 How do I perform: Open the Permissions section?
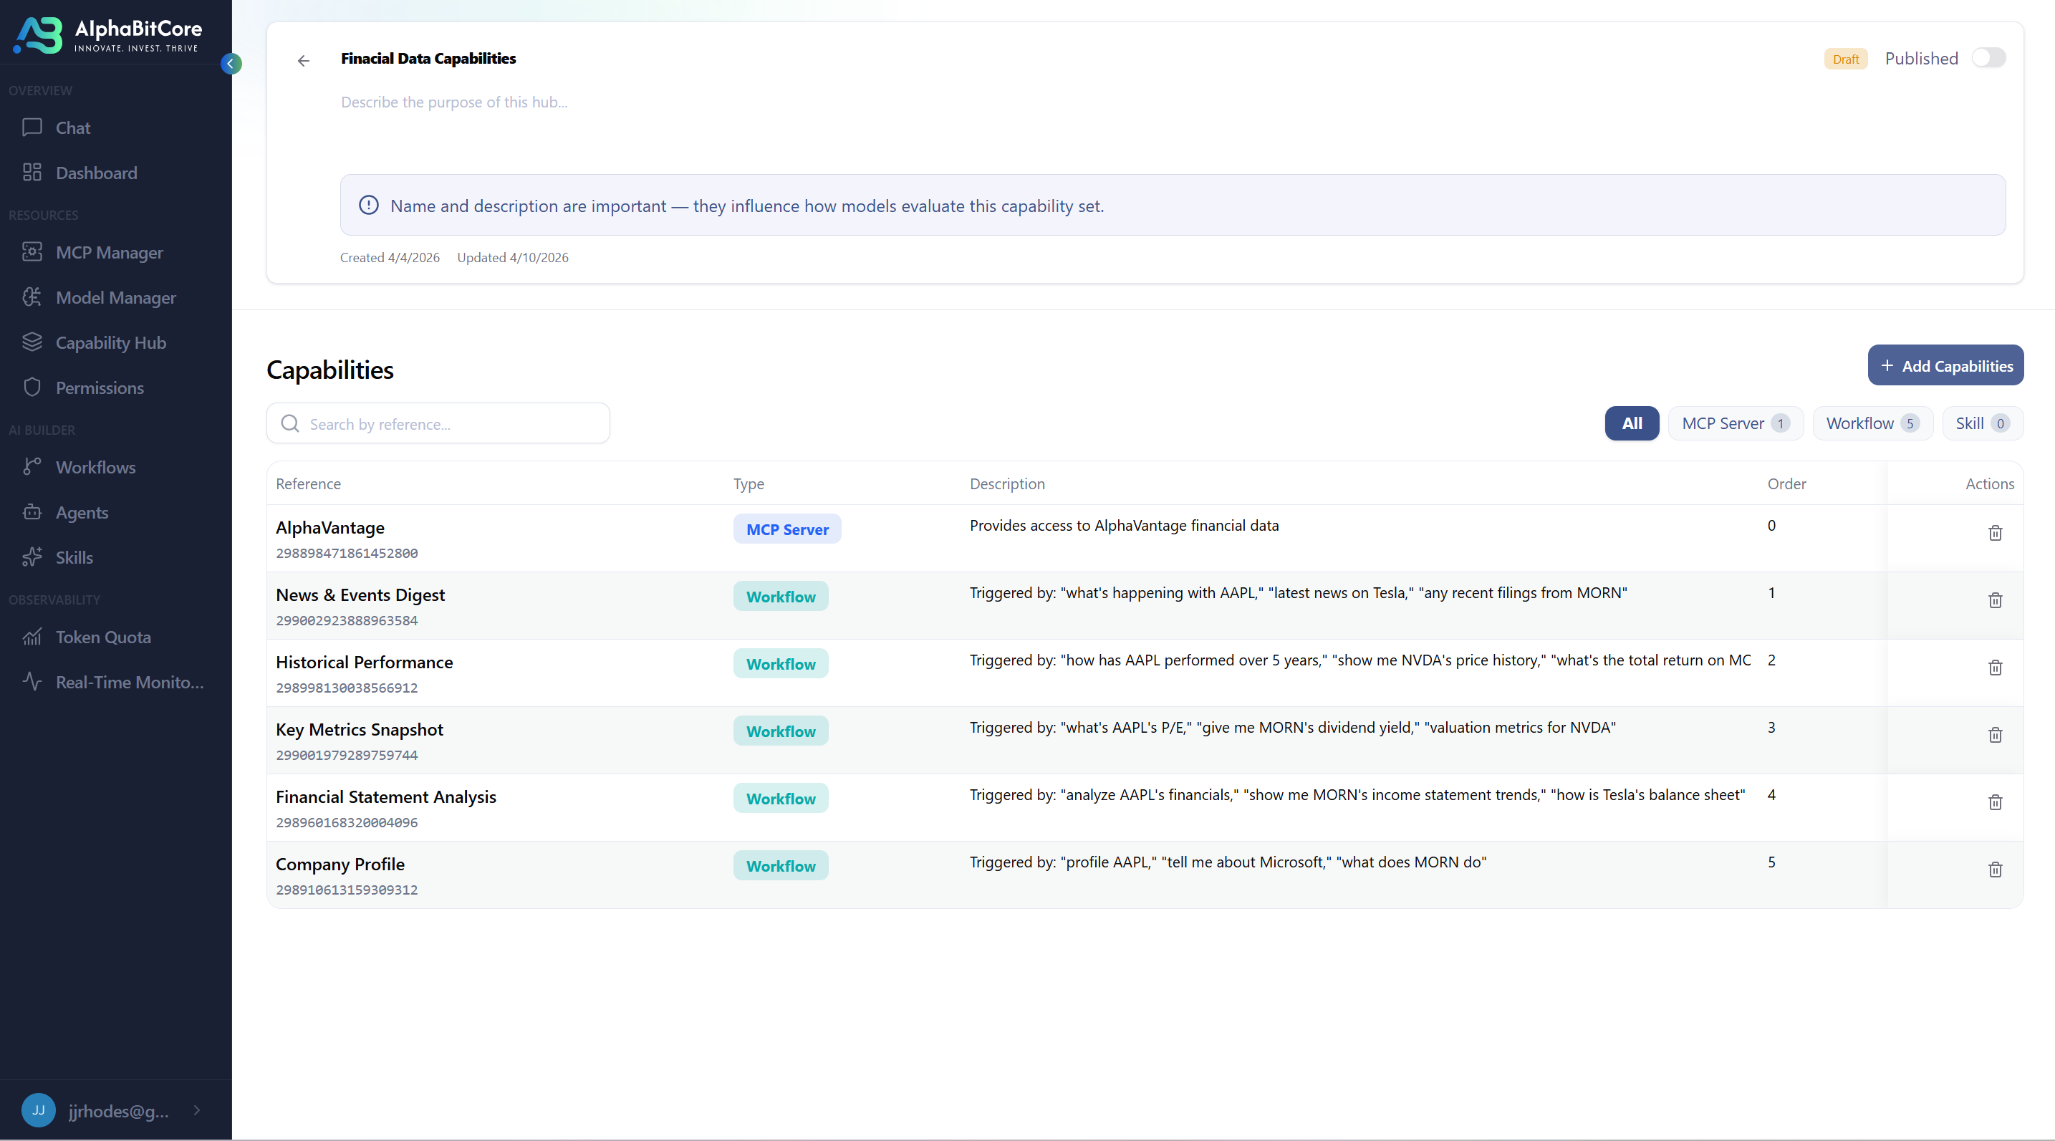100,387
